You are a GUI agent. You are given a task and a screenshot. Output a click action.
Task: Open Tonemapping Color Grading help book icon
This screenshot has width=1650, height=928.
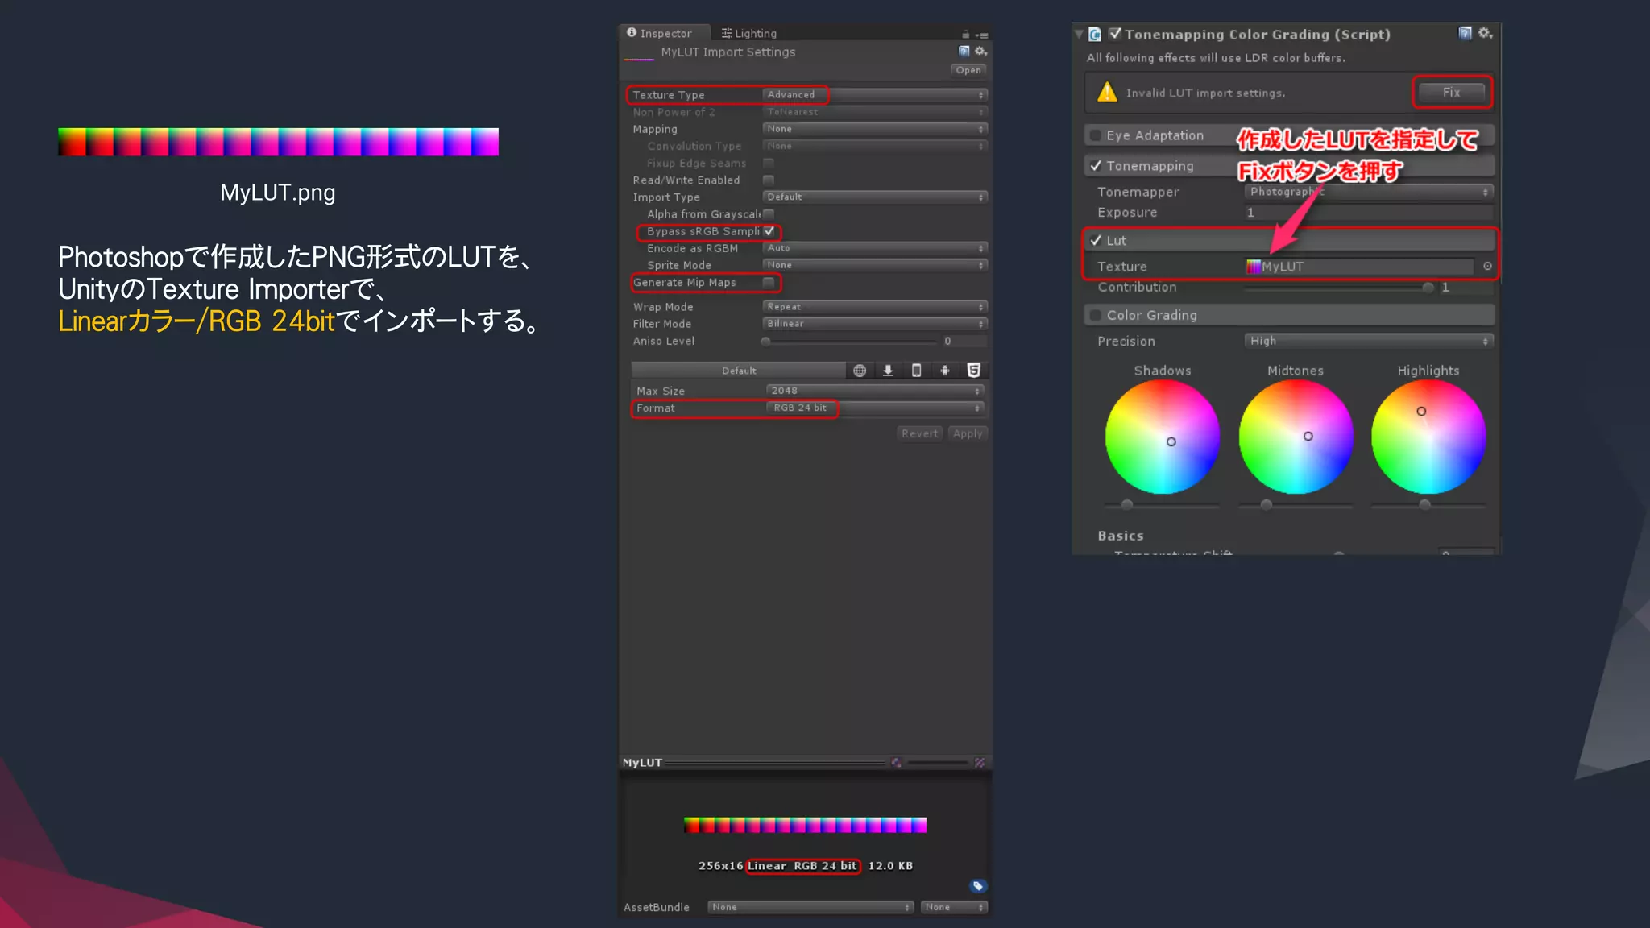pos(1466,33)
